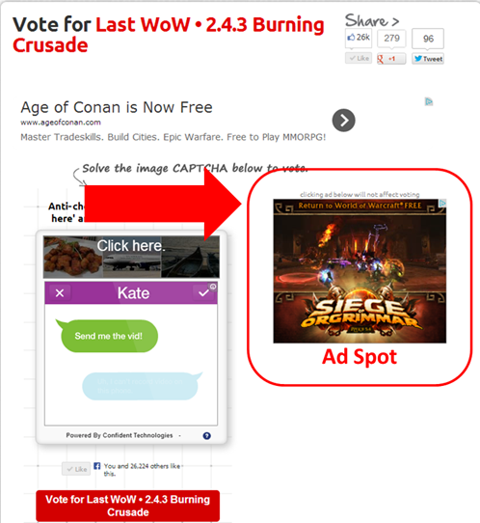This screenshot has width=480, height=523.
Task: Open the Age of Conan is Now Free headline
Action: 117,107
